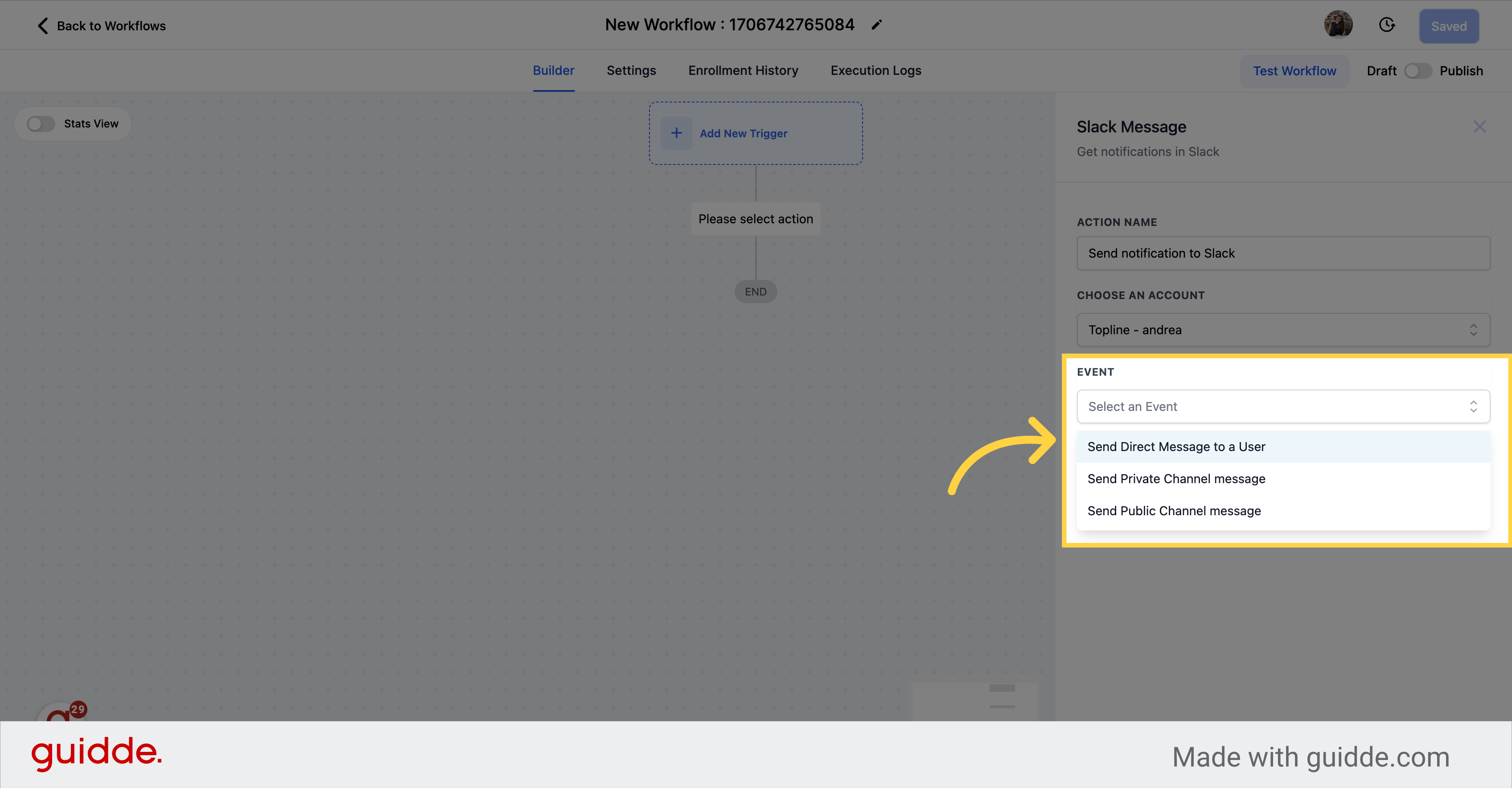Switch to the Settings tab
The height and width of the screenshot is (788, 1512).
631,70
